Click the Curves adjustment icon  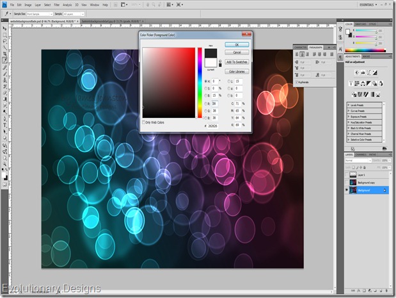tap(368, 72)
